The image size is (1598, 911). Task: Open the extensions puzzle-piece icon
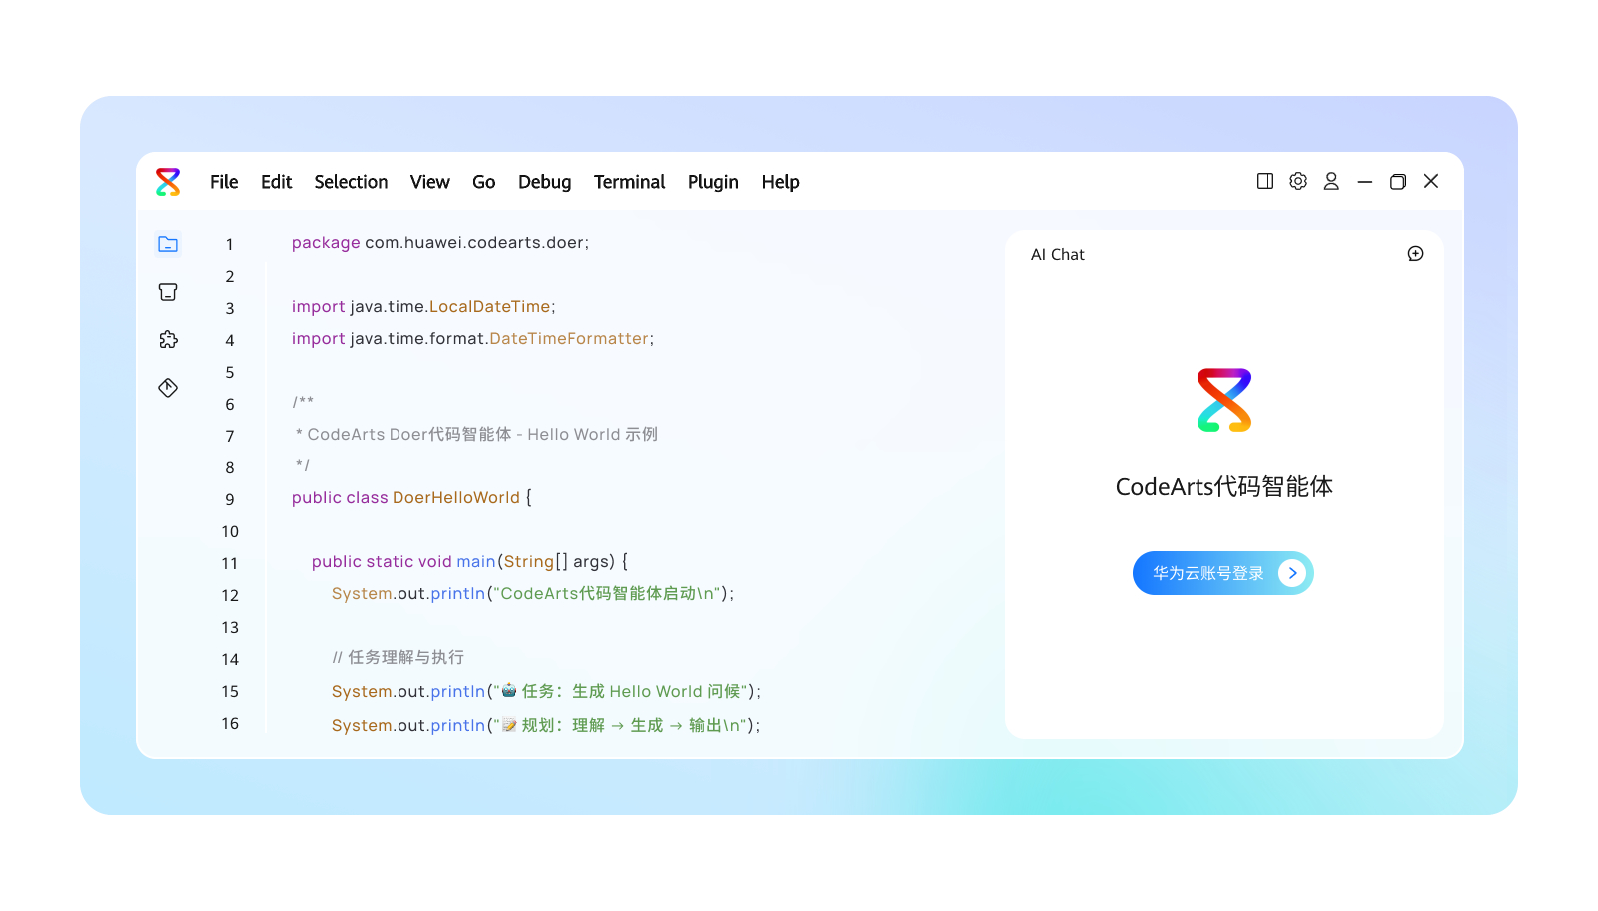[x=168, y=340]
